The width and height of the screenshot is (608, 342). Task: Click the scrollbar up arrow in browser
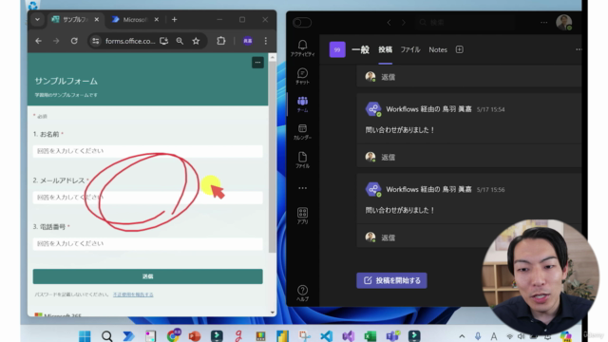(x=273, y=57)
